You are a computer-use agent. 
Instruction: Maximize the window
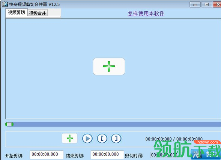[x=207, y=5]
